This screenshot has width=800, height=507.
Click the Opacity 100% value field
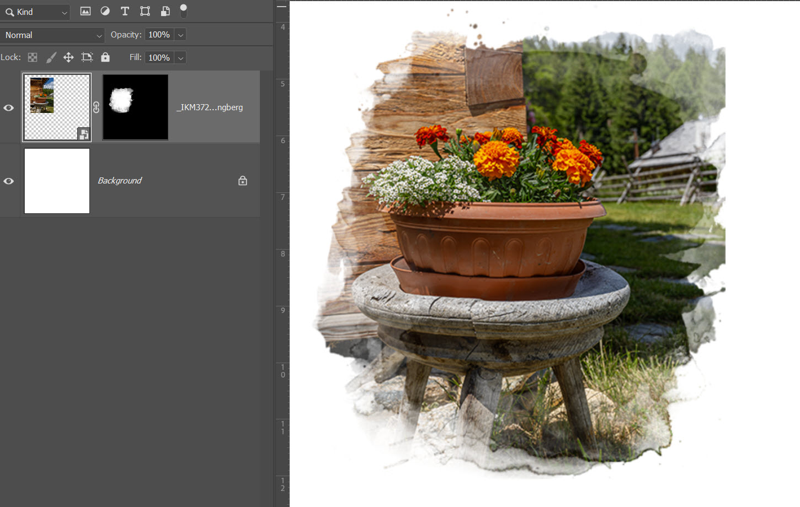click(159, 35)
